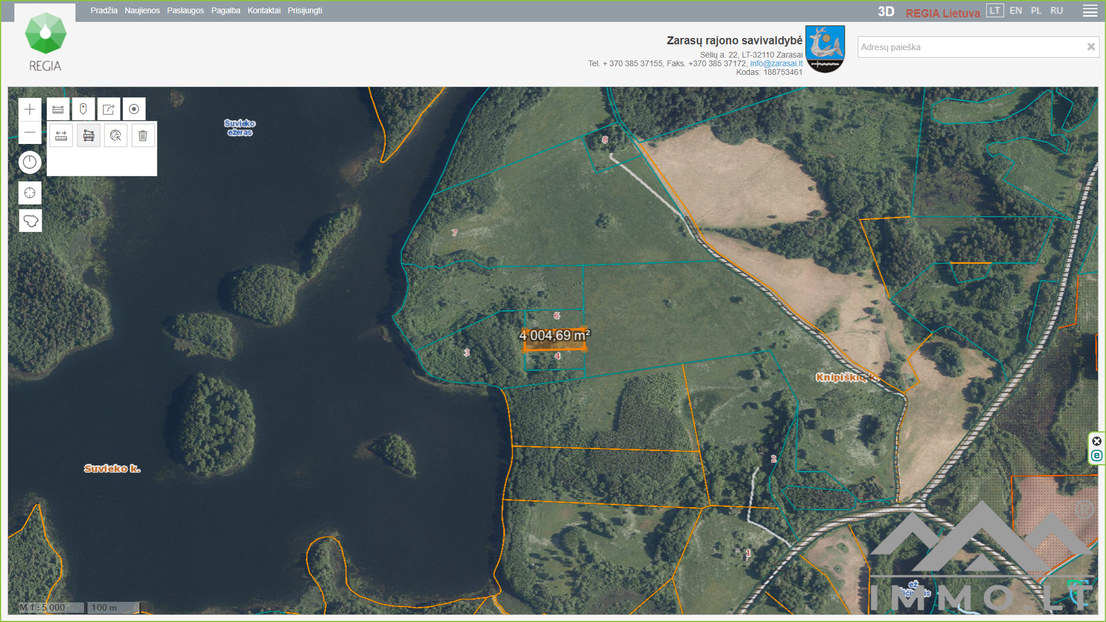The image size is (1106, 622).
Task: Click parcel number 7 on map
Action: [454, 233]
